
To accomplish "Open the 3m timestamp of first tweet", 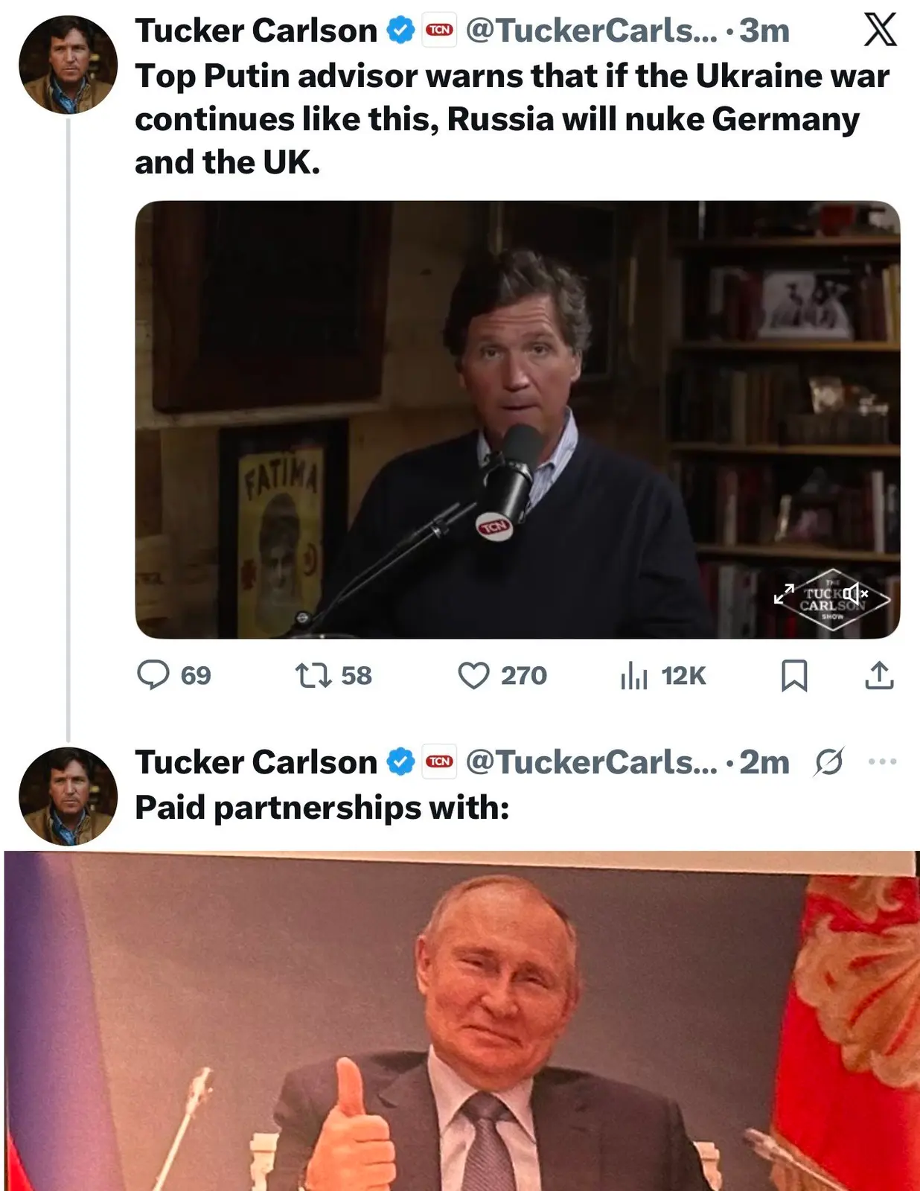I will (764, 31).
